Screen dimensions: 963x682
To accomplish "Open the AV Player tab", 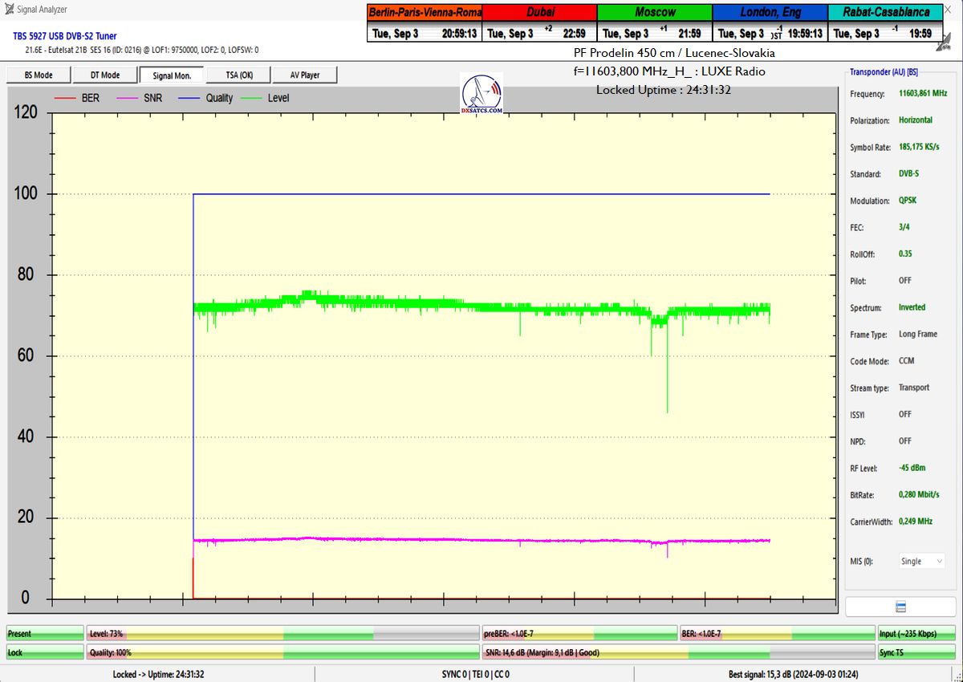I will [x=304, y=75].
